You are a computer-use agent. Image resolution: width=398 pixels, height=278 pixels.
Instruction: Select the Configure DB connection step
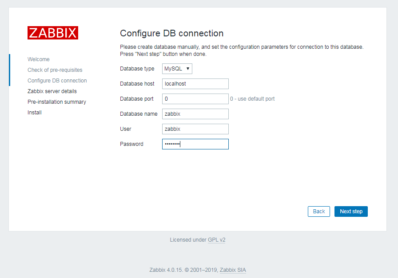click(58, 80)
